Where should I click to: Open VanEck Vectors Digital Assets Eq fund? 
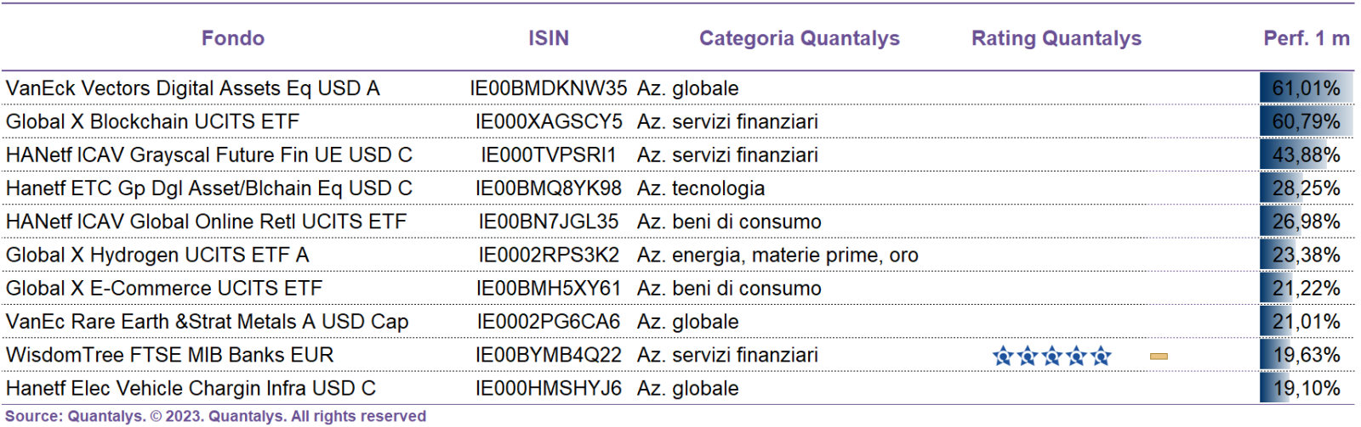point(193,88)
